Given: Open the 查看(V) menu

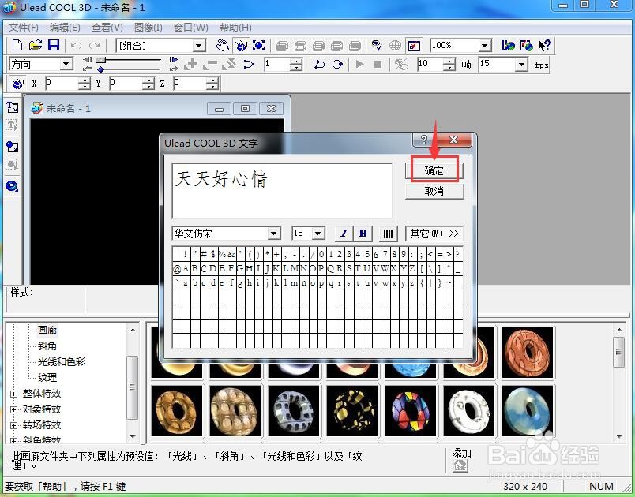Looking at the screenshot, I should [x=107, y=28].
